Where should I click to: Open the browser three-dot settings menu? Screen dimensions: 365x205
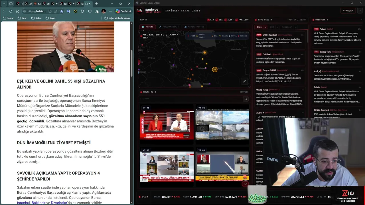click(x=110, y=11)
